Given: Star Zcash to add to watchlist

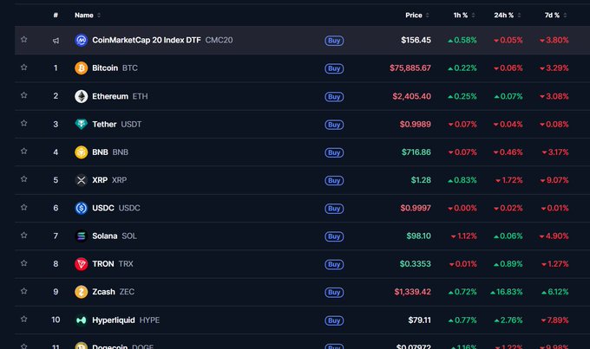Looking at the screenshot, I should click(23, 291).
